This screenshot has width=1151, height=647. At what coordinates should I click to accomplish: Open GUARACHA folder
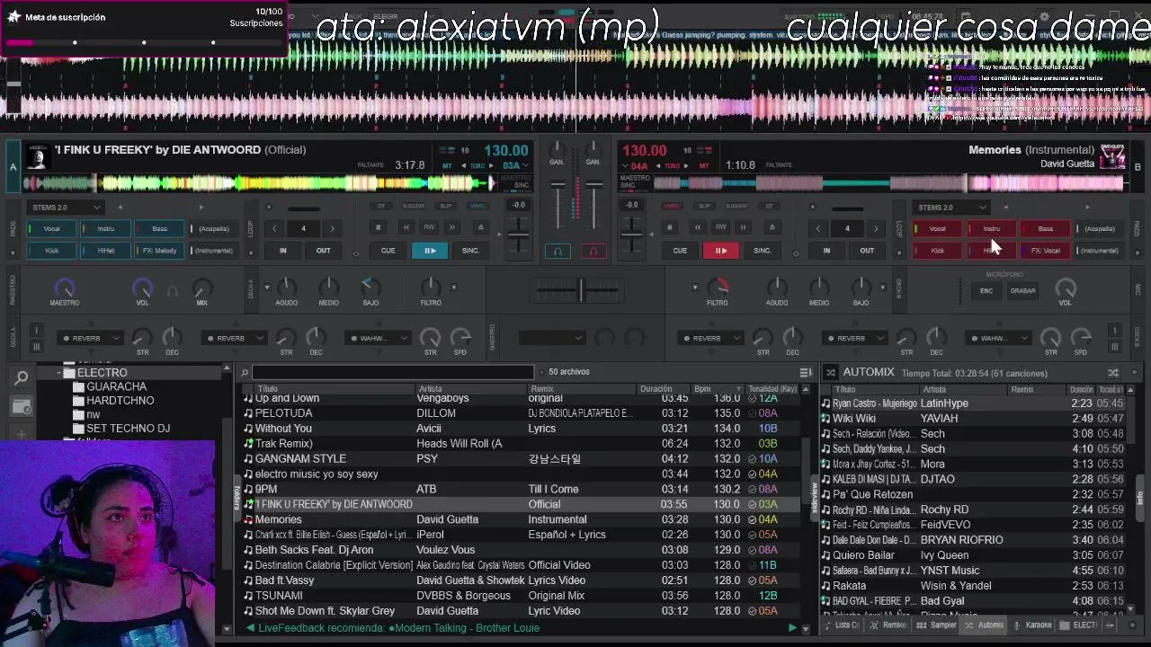116,386
